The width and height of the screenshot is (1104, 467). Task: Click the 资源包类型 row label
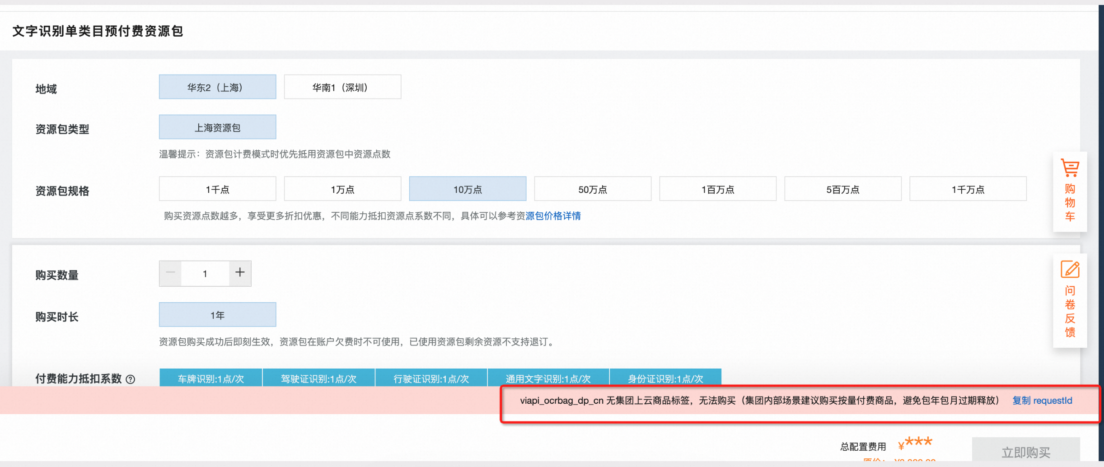pyautogui.click(x=62, y=130)
